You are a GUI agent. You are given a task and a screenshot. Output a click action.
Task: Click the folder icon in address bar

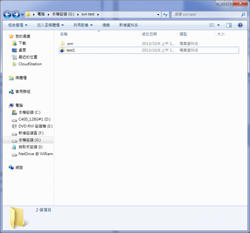pos(28,14)
